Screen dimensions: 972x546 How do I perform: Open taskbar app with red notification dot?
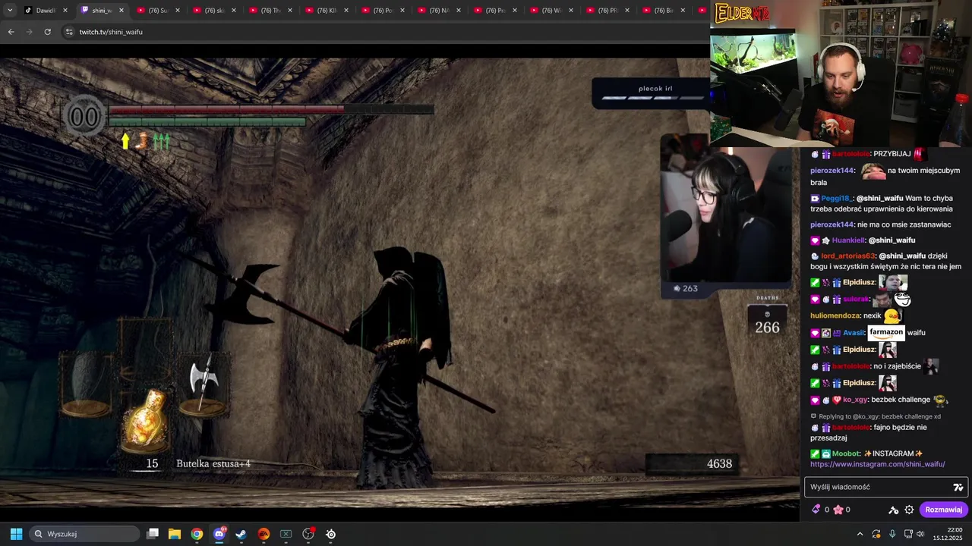[308, 534]
